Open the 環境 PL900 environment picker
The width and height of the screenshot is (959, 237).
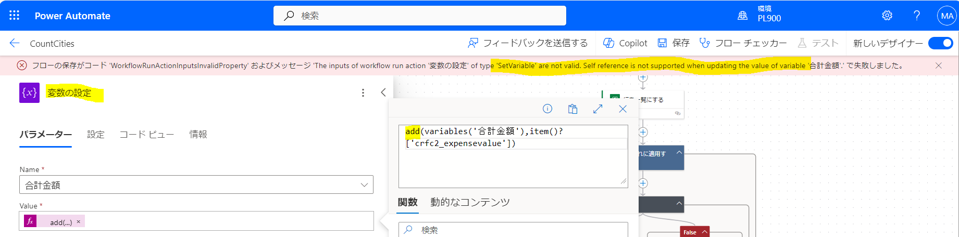click(760, 16)
